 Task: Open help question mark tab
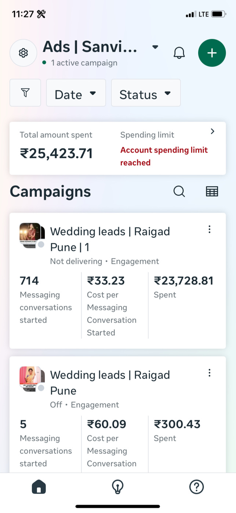196,487
